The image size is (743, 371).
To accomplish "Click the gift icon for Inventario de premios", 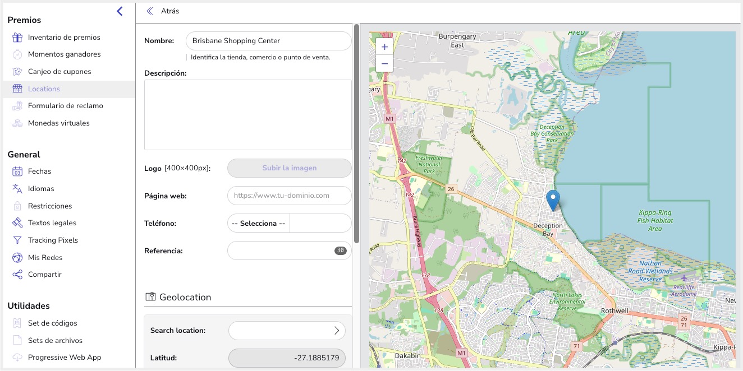I will tap(17, 38).
